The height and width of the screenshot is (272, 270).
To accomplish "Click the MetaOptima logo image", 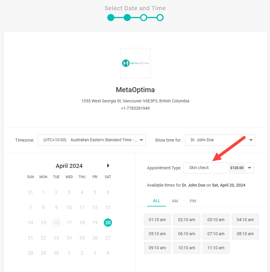I will click(135, 63).
